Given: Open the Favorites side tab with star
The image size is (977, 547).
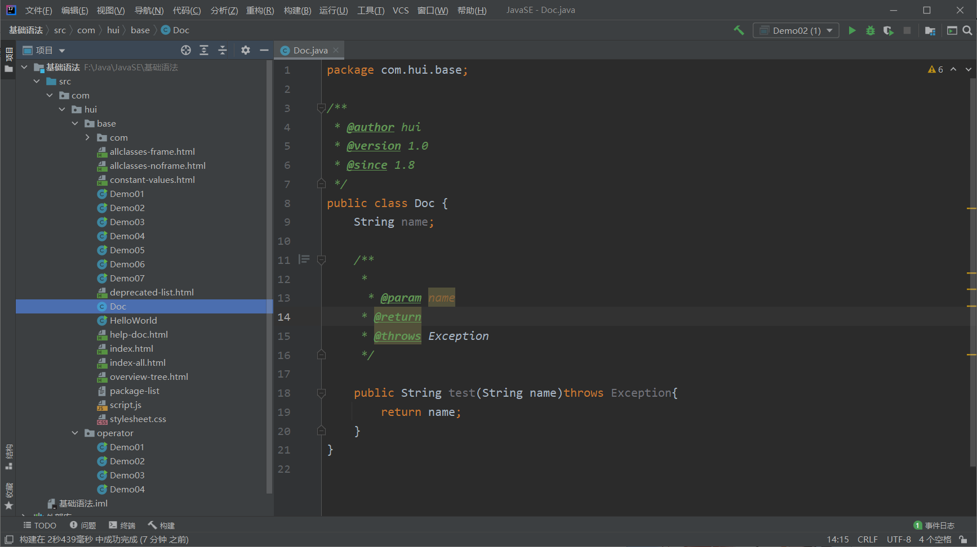Looking at the screenshot, I should [x=8, y=496].
